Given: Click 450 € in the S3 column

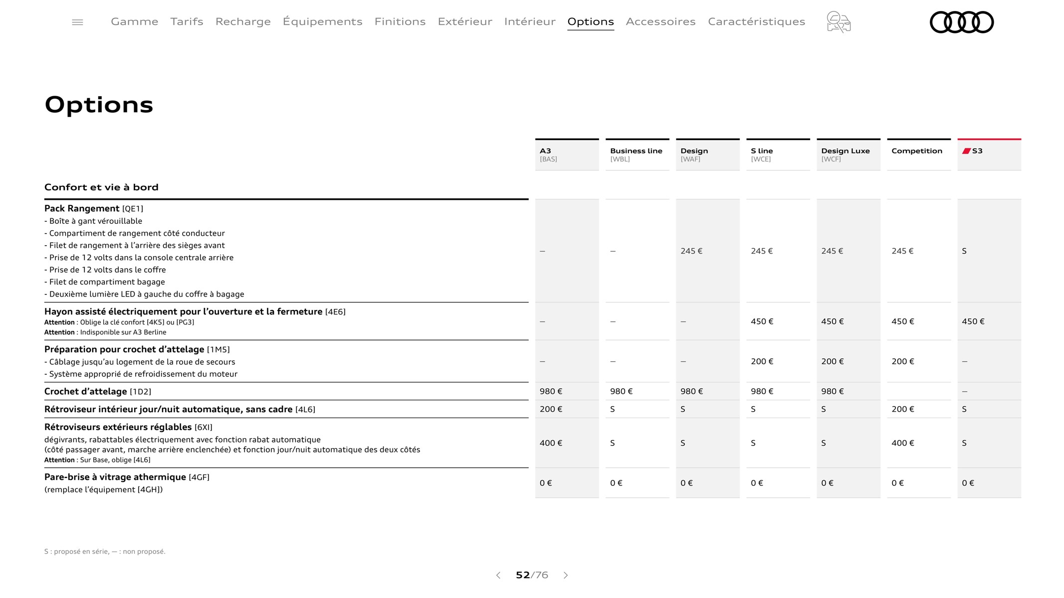Looking at the screenshot, I should [973, 321].
